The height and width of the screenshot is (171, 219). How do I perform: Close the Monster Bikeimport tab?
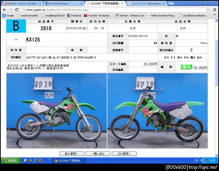click(x=81, y=4)
